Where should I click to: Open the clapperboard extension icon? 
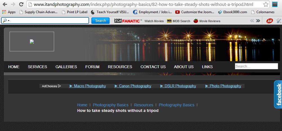pos(275,4)
